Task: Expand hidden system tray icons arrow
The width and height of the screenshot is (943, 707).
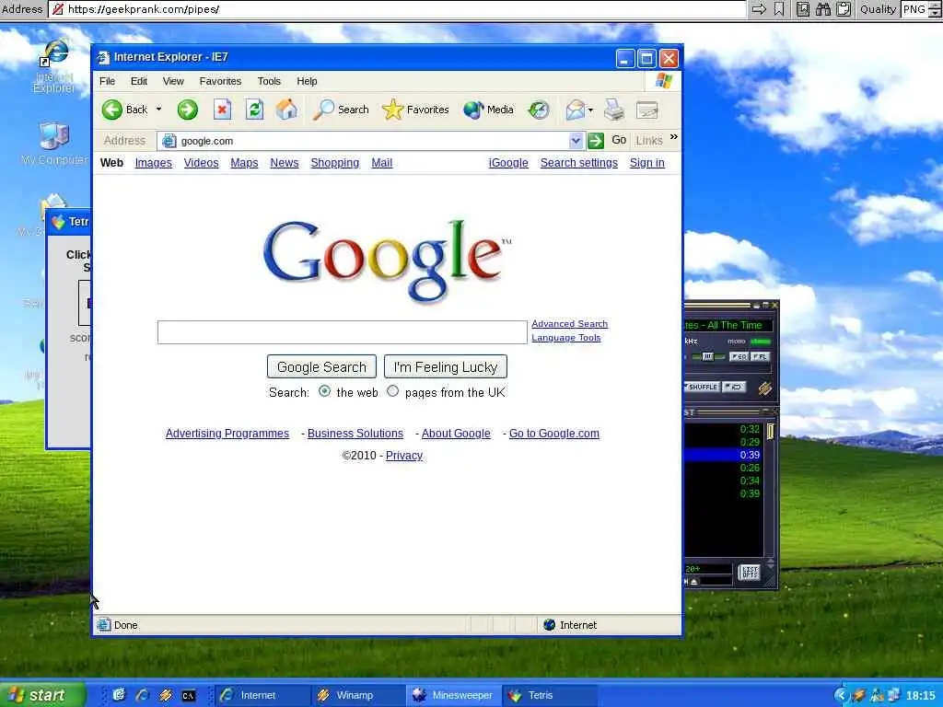Action: coord(841,696)
